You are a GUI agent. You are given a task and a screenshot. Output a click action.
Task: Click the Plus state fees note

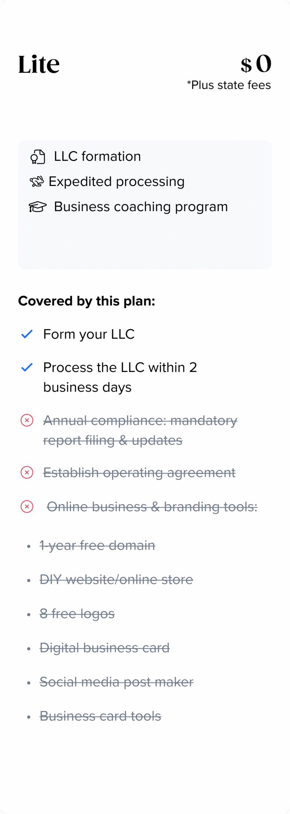[229, 85]
